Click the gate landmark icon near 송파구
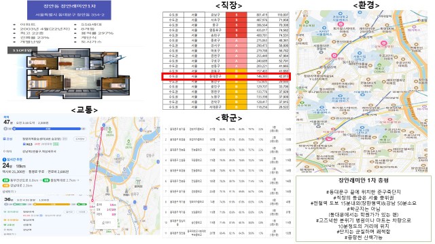Screen dimensions: 435x244 [138, 182]
